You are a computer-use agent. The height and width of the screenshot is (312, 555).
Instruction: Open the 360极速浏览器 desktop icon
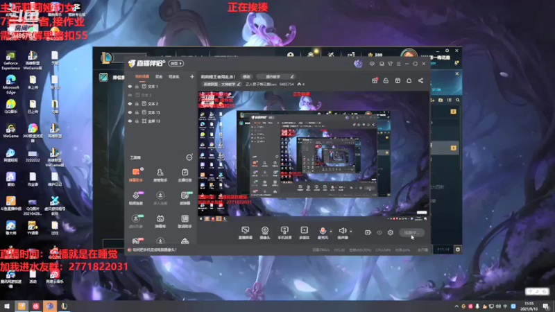(x=33, y=132)
